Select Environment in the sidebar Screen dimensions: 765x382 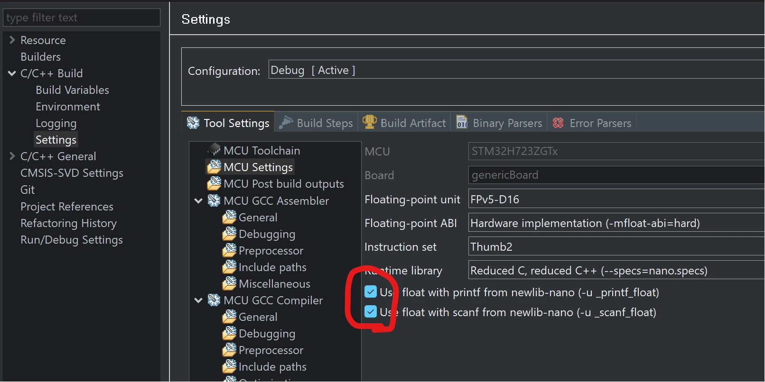tap(68, 107)
